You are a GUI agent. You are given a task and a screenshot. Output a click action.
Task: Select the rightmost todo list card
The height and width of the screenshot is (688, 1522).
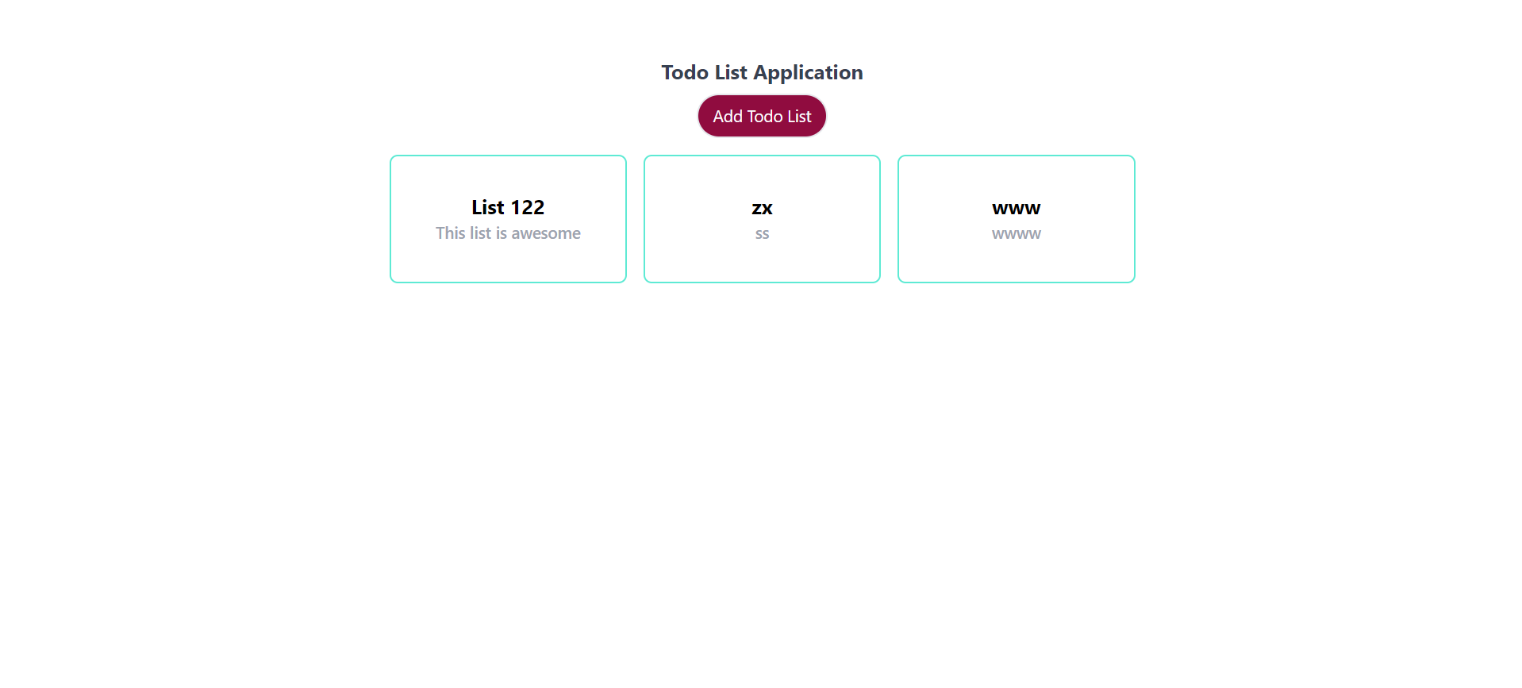pyautogui.click(x=1016, y=219)
